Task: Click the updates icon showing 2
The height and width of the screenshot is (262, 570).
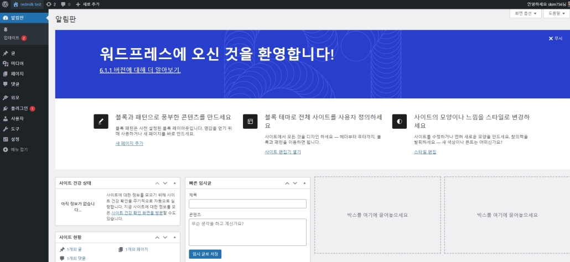Action: pos(49,4)
